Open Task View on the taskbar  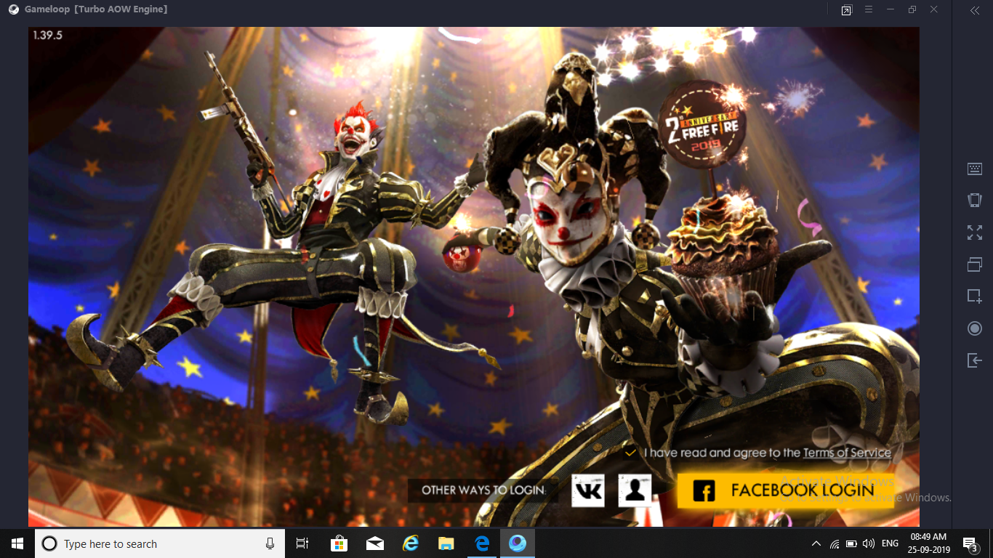302,543
